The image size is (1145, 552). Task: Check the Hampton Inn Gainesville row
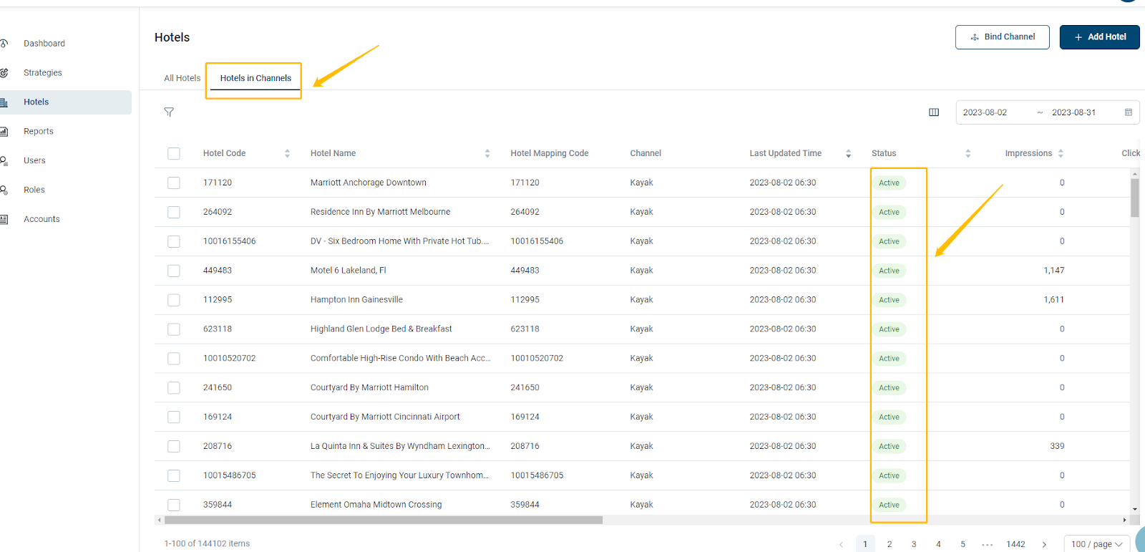[174, 300]
